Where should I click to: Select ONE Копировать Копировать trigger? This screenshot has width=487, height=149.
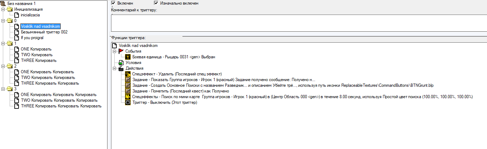(47, 71)
